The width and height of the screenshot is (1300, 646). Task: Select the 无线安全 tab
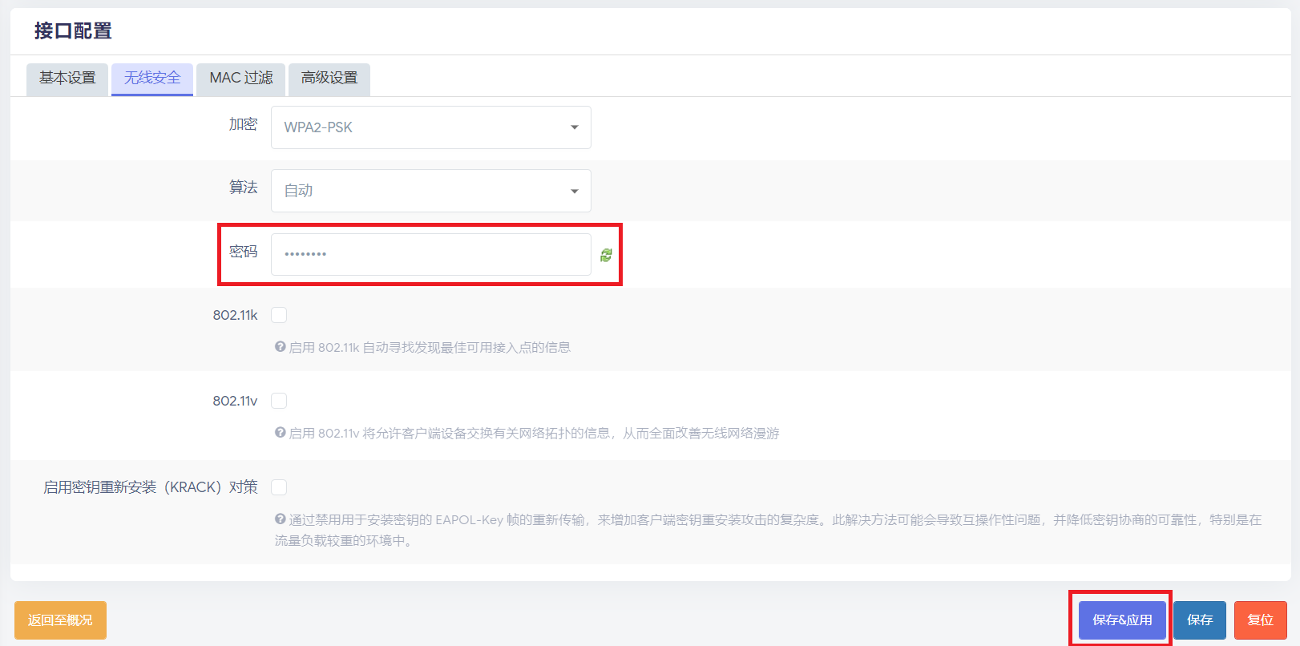152,79
